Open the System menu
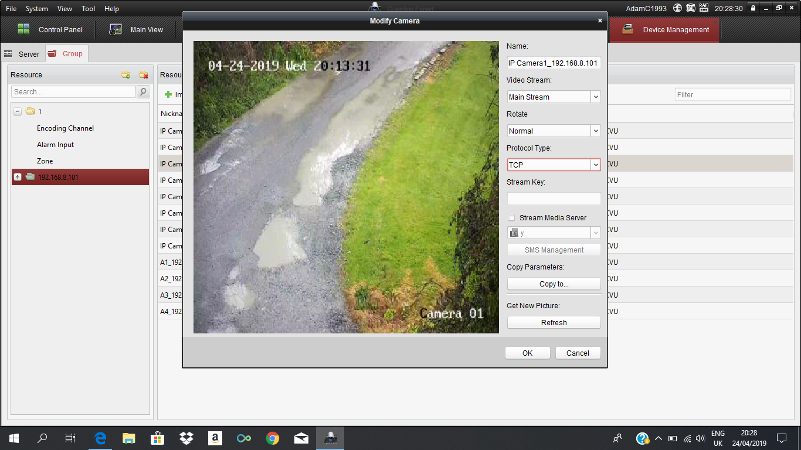This screenshot has width=801, height=450. click(x=37, y=9)
